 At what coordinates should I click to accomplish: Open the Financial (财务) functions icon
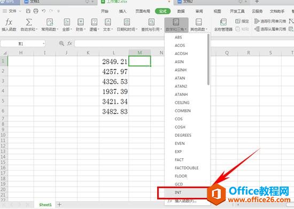coord(81,22)
